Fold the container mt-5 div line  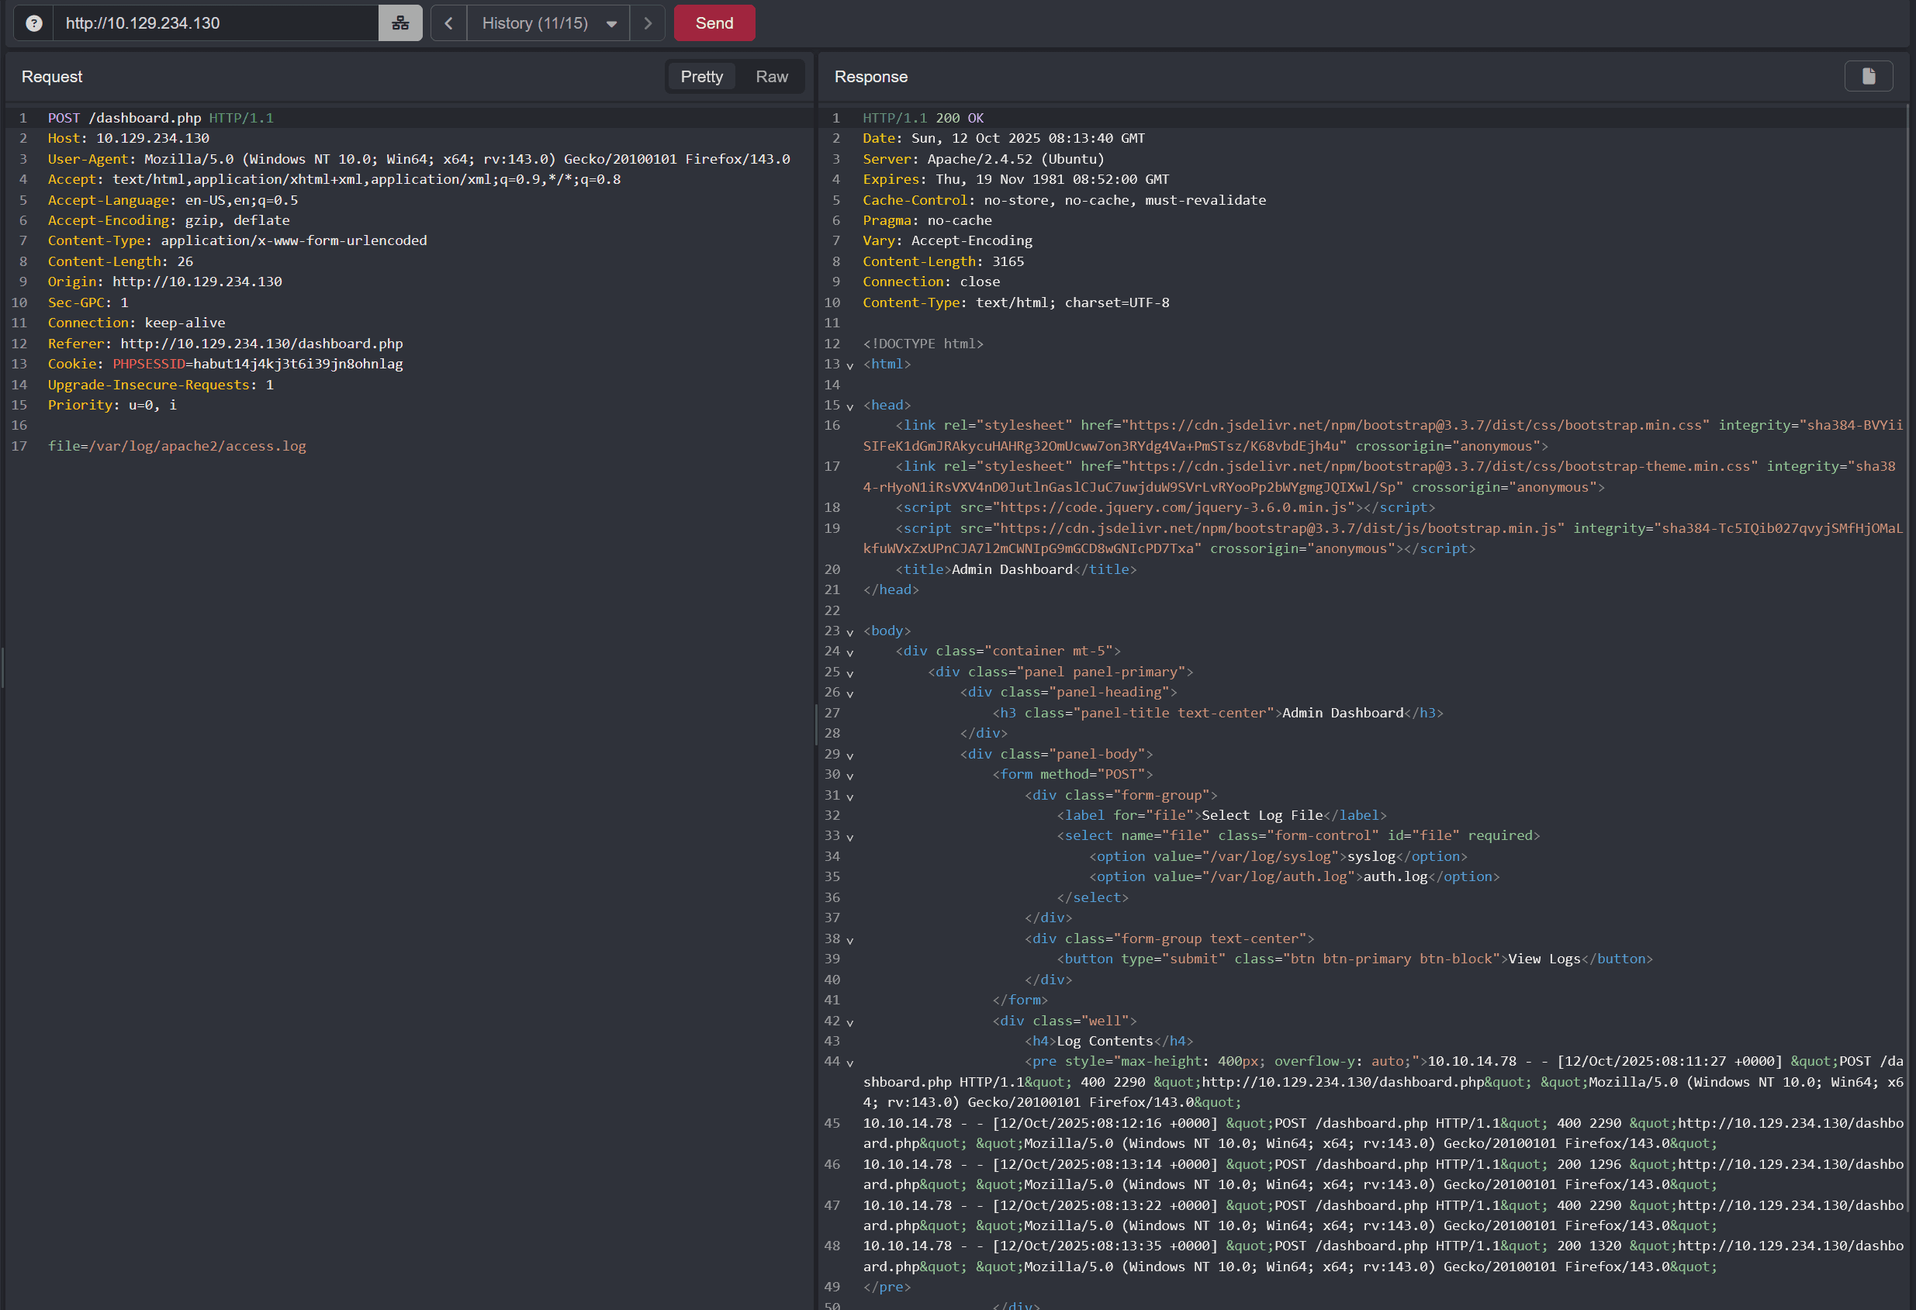coord(850,652)
